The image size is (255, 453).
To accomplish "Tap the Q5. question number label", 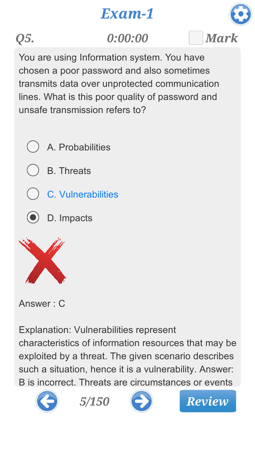I will point(25,38).
